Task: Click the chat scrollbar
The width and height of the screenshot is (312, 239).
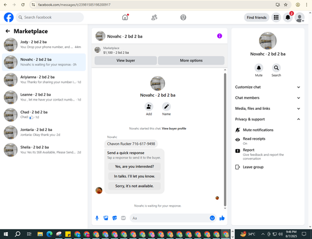Action: click(x=225, y=139)
